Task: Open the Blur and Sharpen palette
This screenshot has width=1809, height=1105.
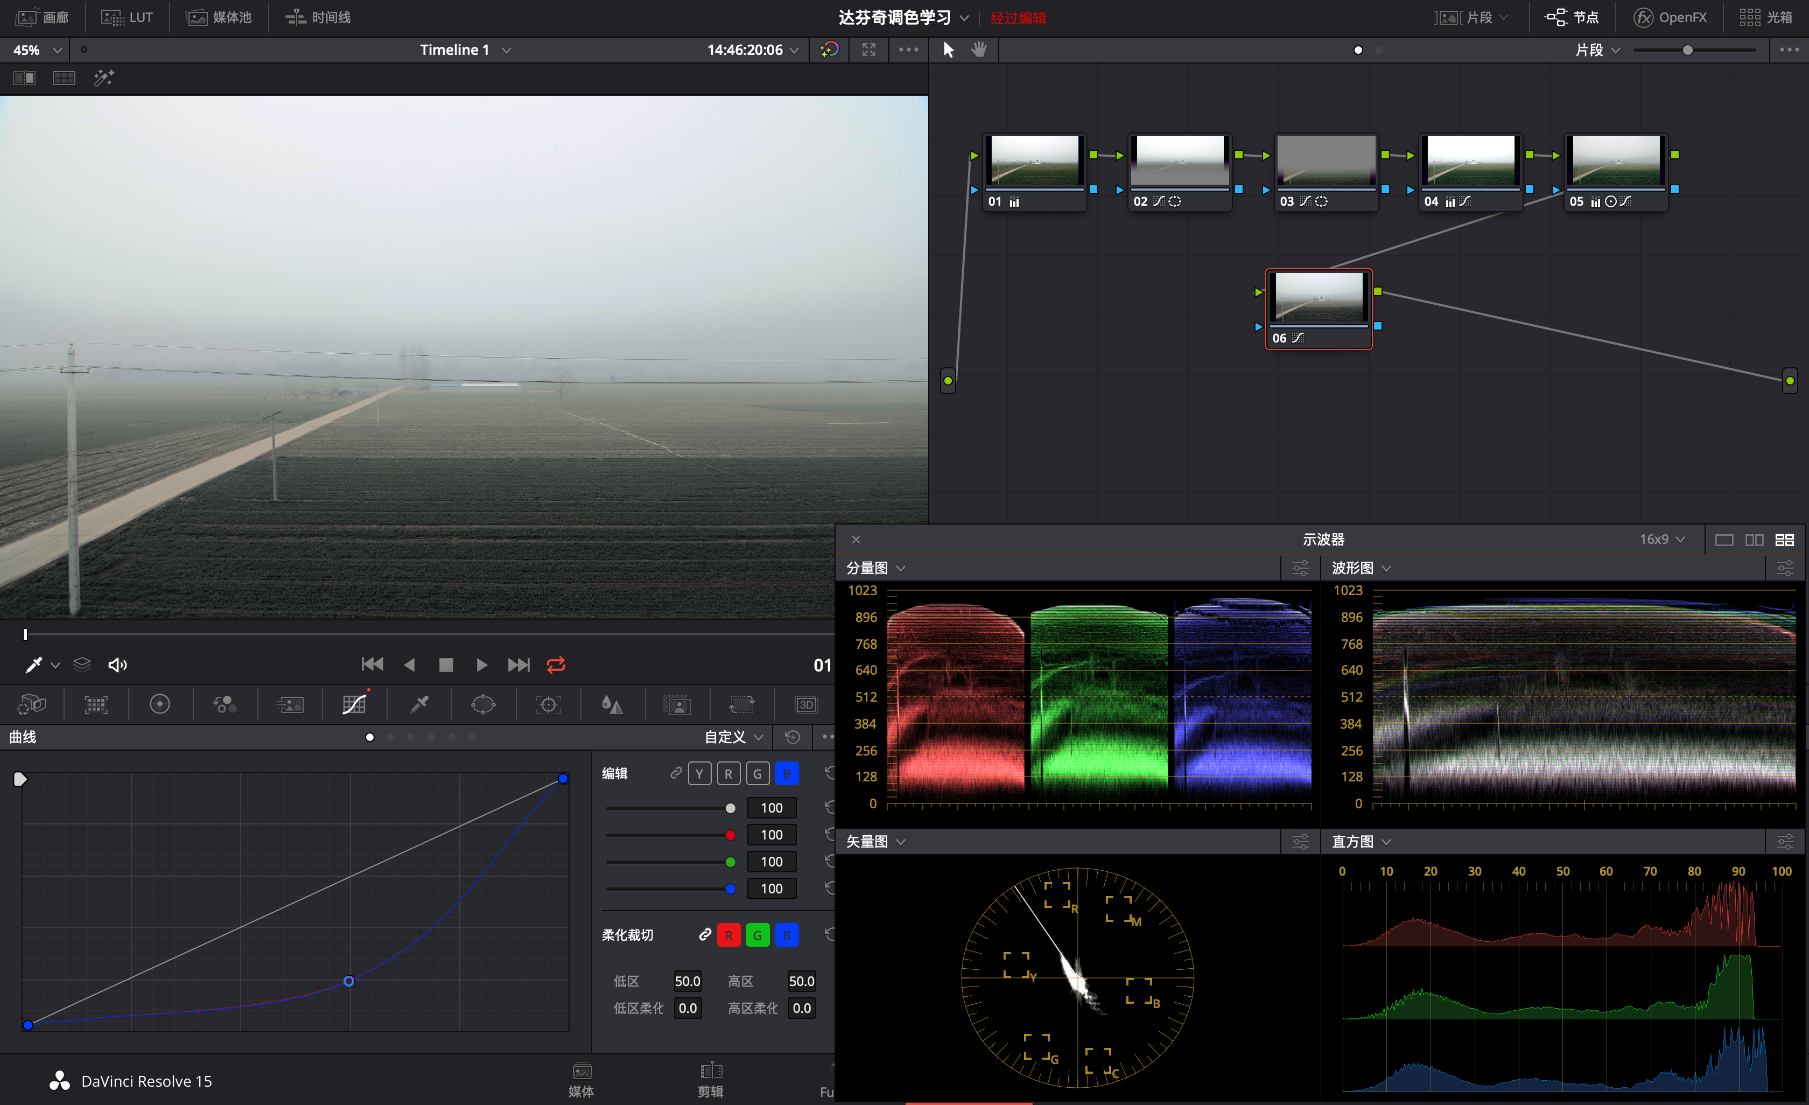Action: click(612, 704)
